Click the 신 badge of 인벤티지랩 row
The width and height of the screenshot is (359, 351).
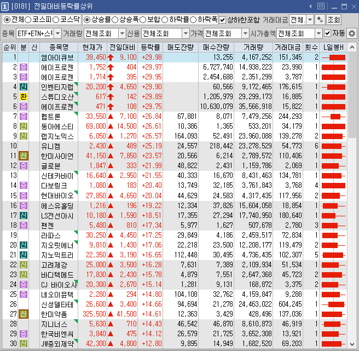point(24,87)
